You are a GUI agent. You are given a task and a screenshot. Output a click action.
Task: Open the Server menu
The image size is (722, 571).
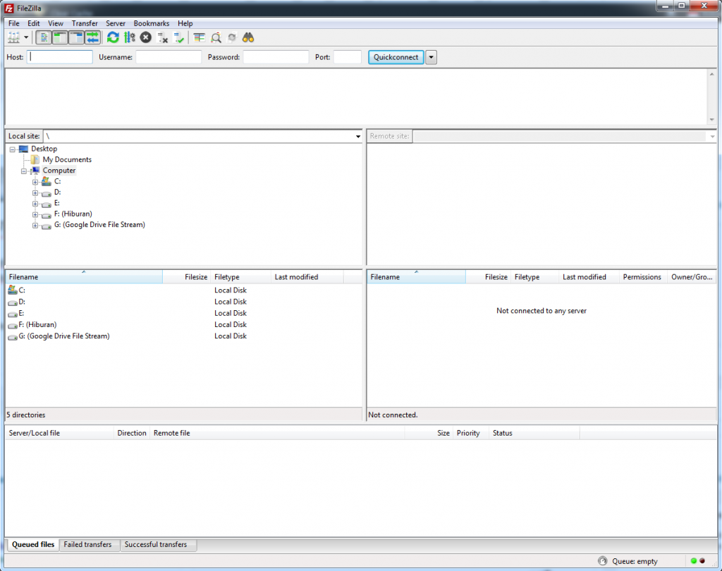click(116, 23)
